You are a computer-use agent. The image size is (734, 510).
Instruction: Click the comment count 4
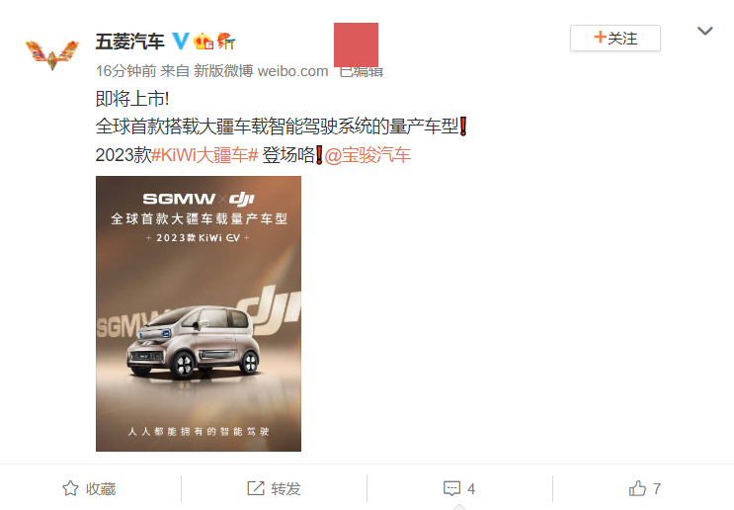471,489
